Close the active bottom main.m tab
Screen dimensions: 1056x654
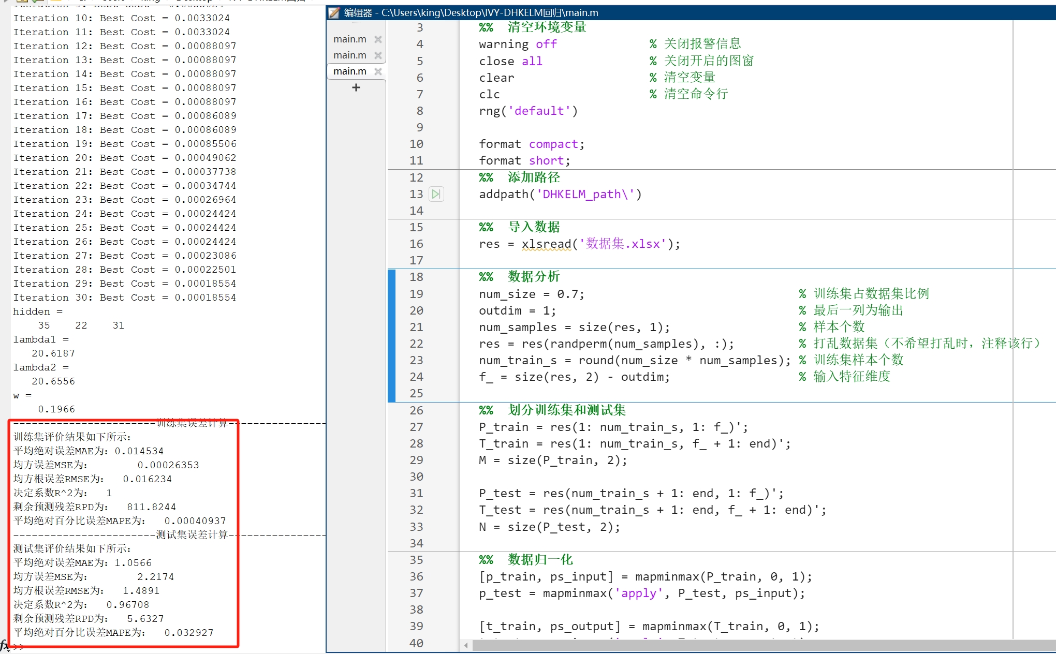[378, 71]
